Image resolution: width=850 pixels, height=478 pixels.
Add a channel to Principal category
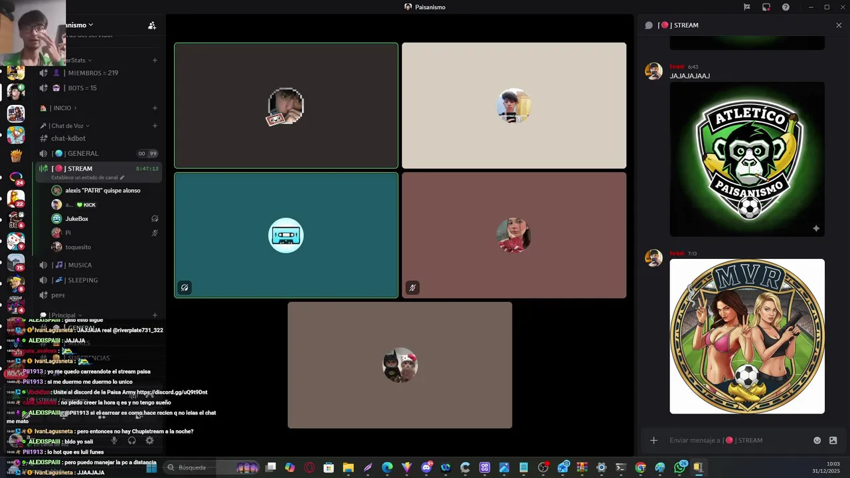pyautogui.click(x=155, y=315)
